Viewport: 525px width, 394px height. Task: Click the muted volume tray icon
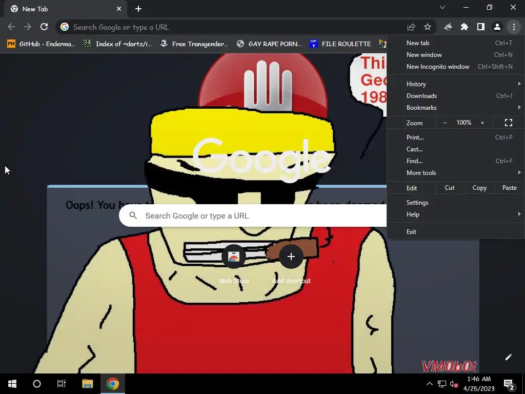(x=454, y=384)
